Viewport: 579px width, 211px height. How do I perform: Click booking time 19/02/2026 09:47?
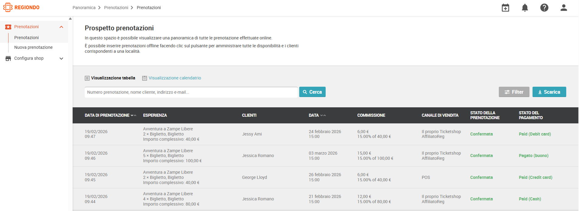pos(96,134)
